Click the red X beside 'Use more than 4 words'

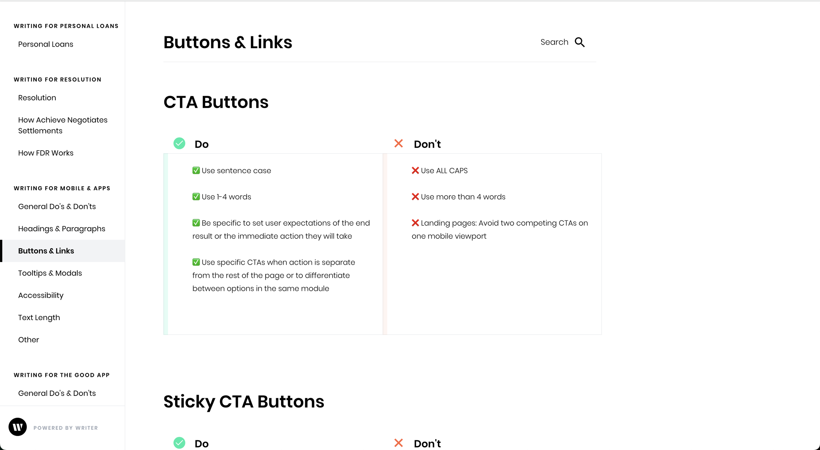pos(415,197)
